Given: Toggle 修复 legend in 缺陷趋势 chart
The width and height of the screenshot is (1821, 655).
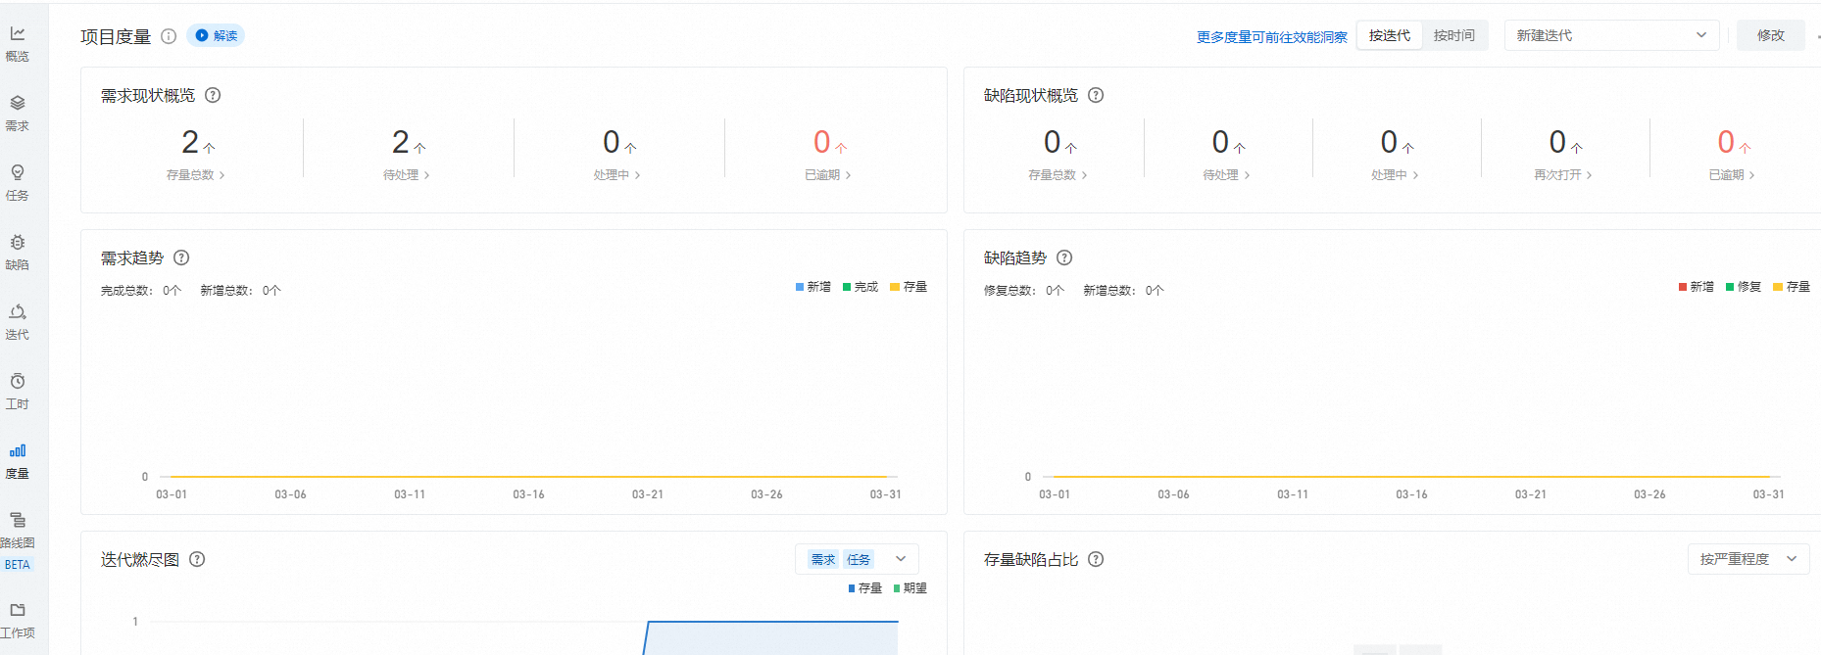Looking at the screenshot, I should 1744,287.
